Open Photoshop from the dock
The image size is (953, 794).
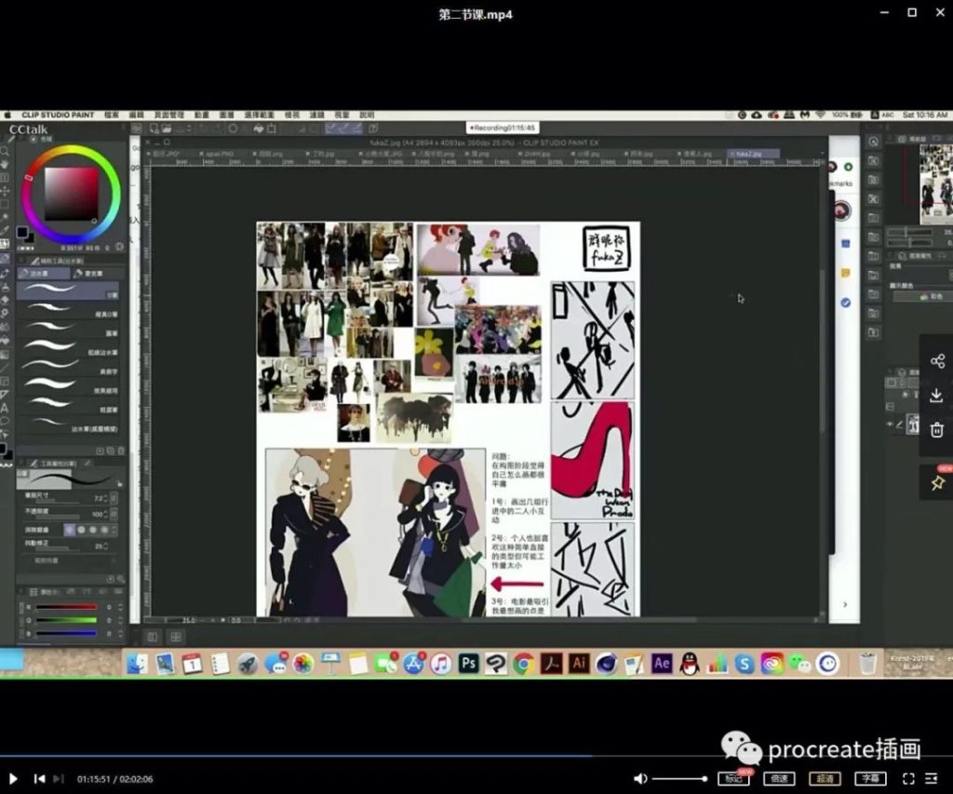pos(469,664)
